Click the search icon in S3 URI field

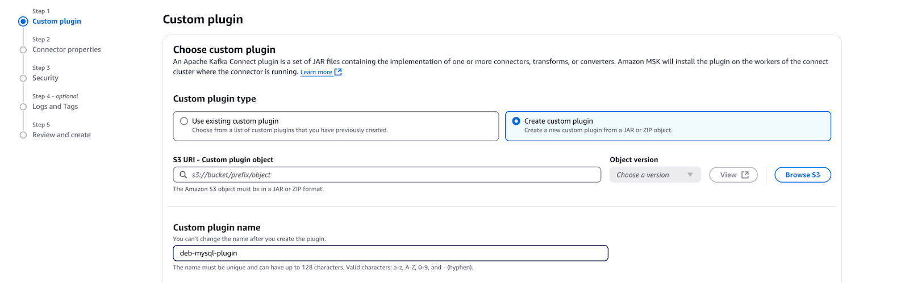click(x=183, y=175)
